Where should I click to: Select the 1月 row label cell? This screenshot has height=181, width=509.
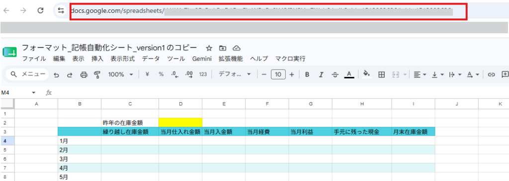[80, 141]
